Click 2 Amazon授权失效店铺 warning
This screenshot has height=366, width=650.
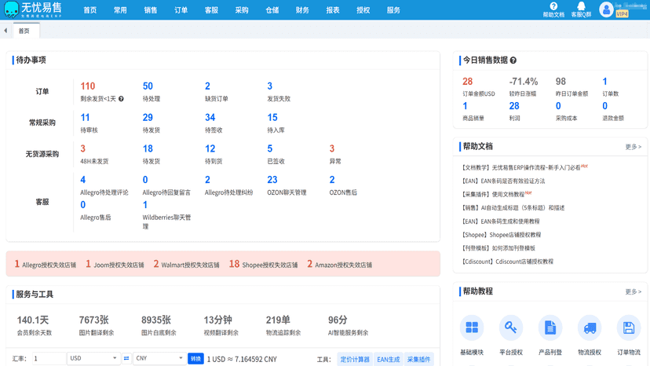pos(339,265)
